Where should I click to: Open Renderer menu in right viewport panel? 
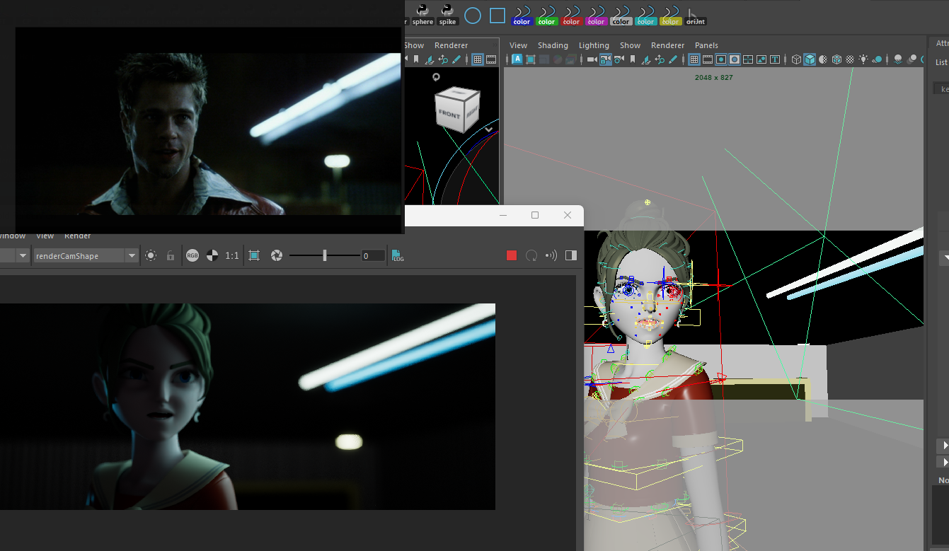[667, 45]
